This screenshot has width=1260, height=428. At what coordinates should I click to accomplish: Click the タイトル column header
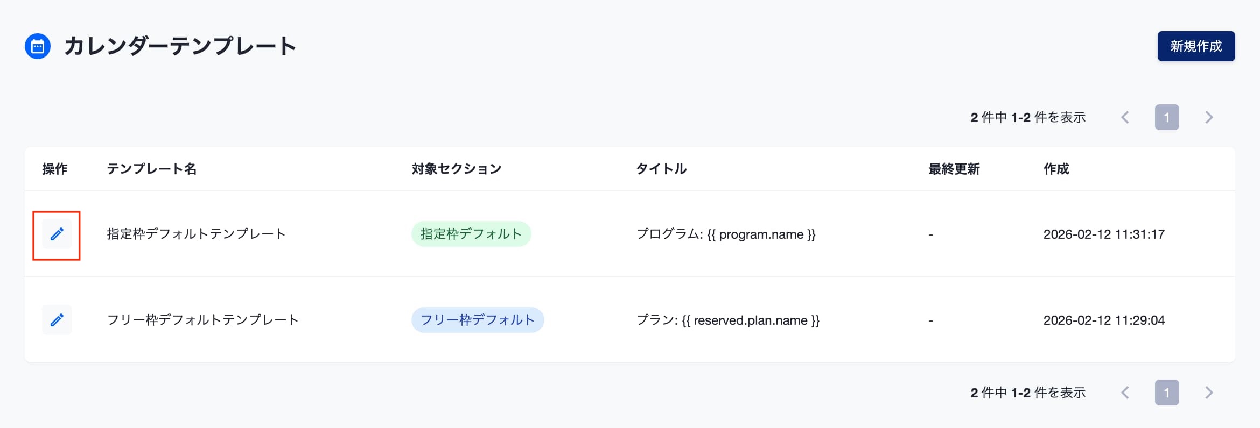[661, 169]
